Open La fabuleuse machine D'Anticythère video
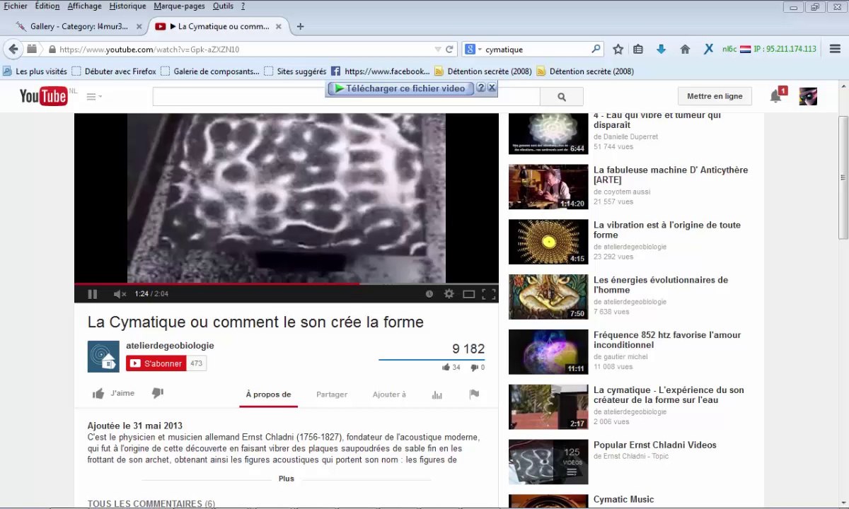 pyautogui.click(x=671, y=175)
